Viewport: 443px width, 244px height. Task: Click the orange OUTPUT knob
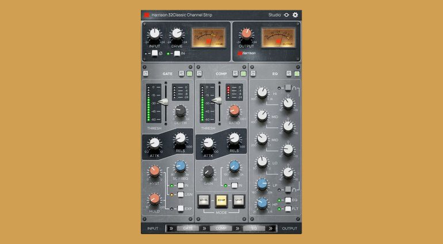click(246, 34)
